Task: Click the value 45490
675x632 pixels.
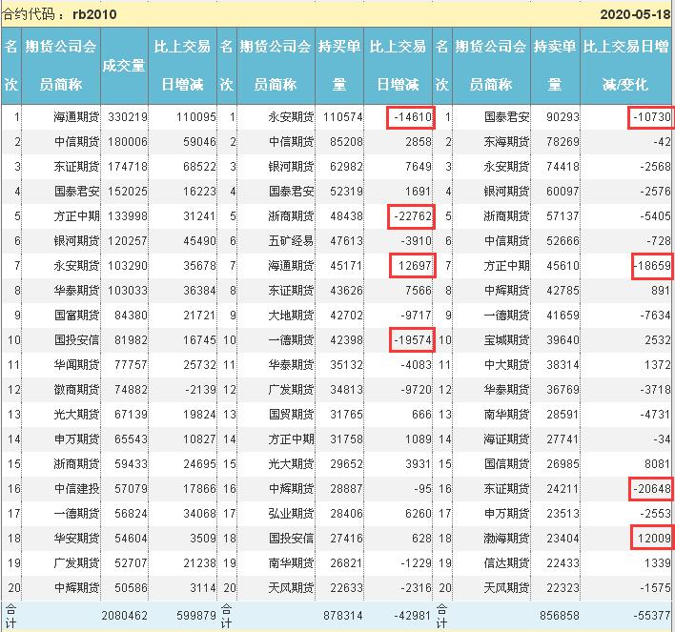Action: click(199, 241)
